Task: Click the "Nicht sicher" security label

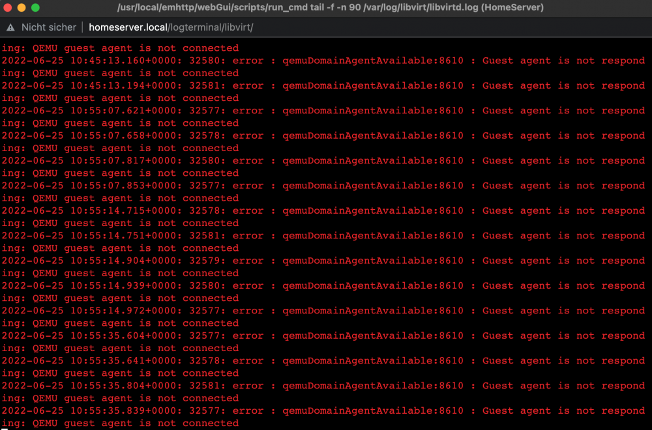Action: point(49,27)
